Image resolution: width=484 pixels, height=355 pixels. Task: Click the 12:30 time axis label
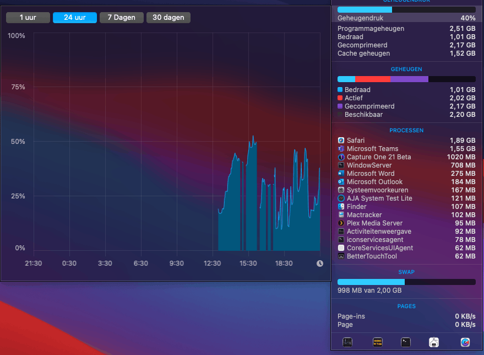point(213,263)
